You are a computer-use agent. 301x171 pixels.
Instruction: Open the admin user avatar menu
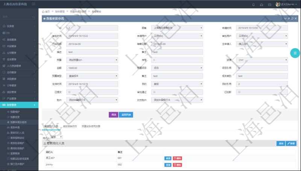point(278,4)
